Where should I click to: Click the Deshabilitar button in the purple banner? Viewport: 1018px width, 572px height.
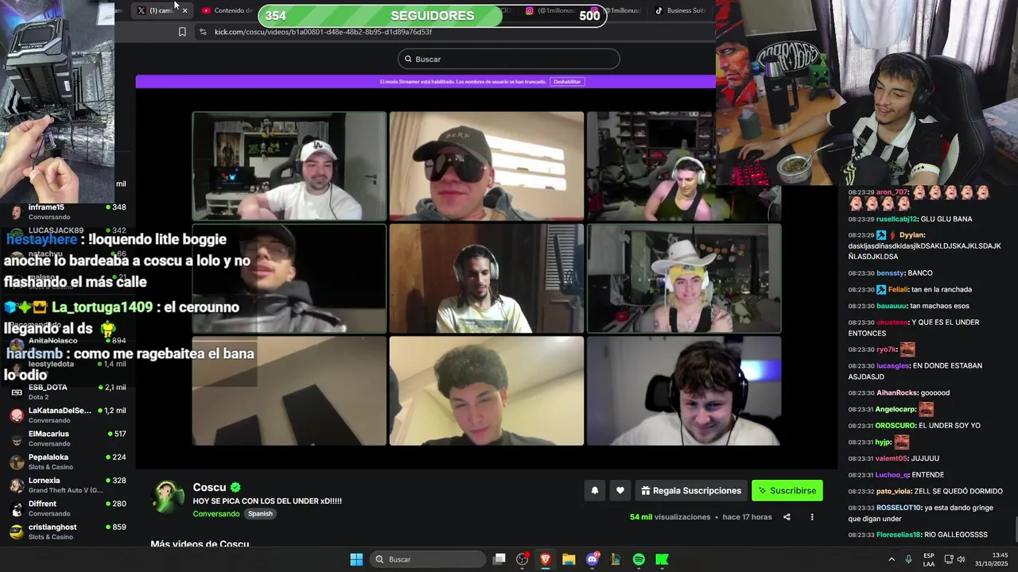[x=567, y=82]
